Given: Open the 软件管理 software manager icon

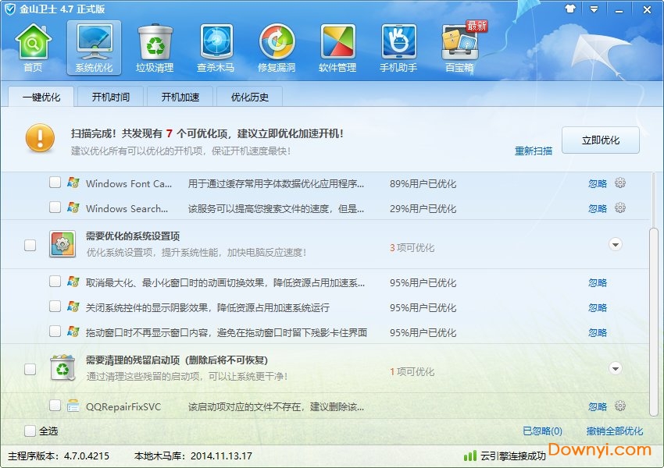Looking at the screenshot, I should 337,45.
